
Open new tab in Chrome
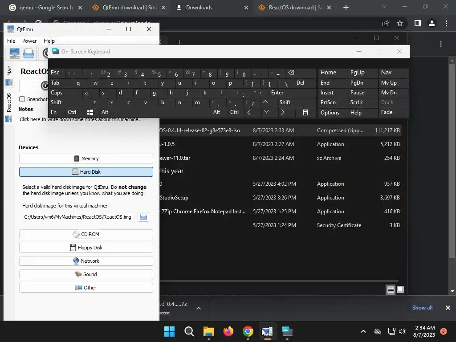click(346, 8)
